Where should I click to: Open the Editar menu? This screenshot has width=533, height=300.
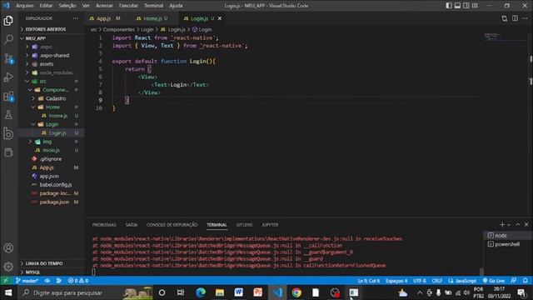tap(46, 6)
